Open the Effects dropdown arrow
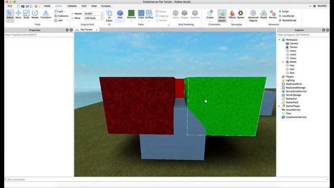 click(x=232, y=21)
